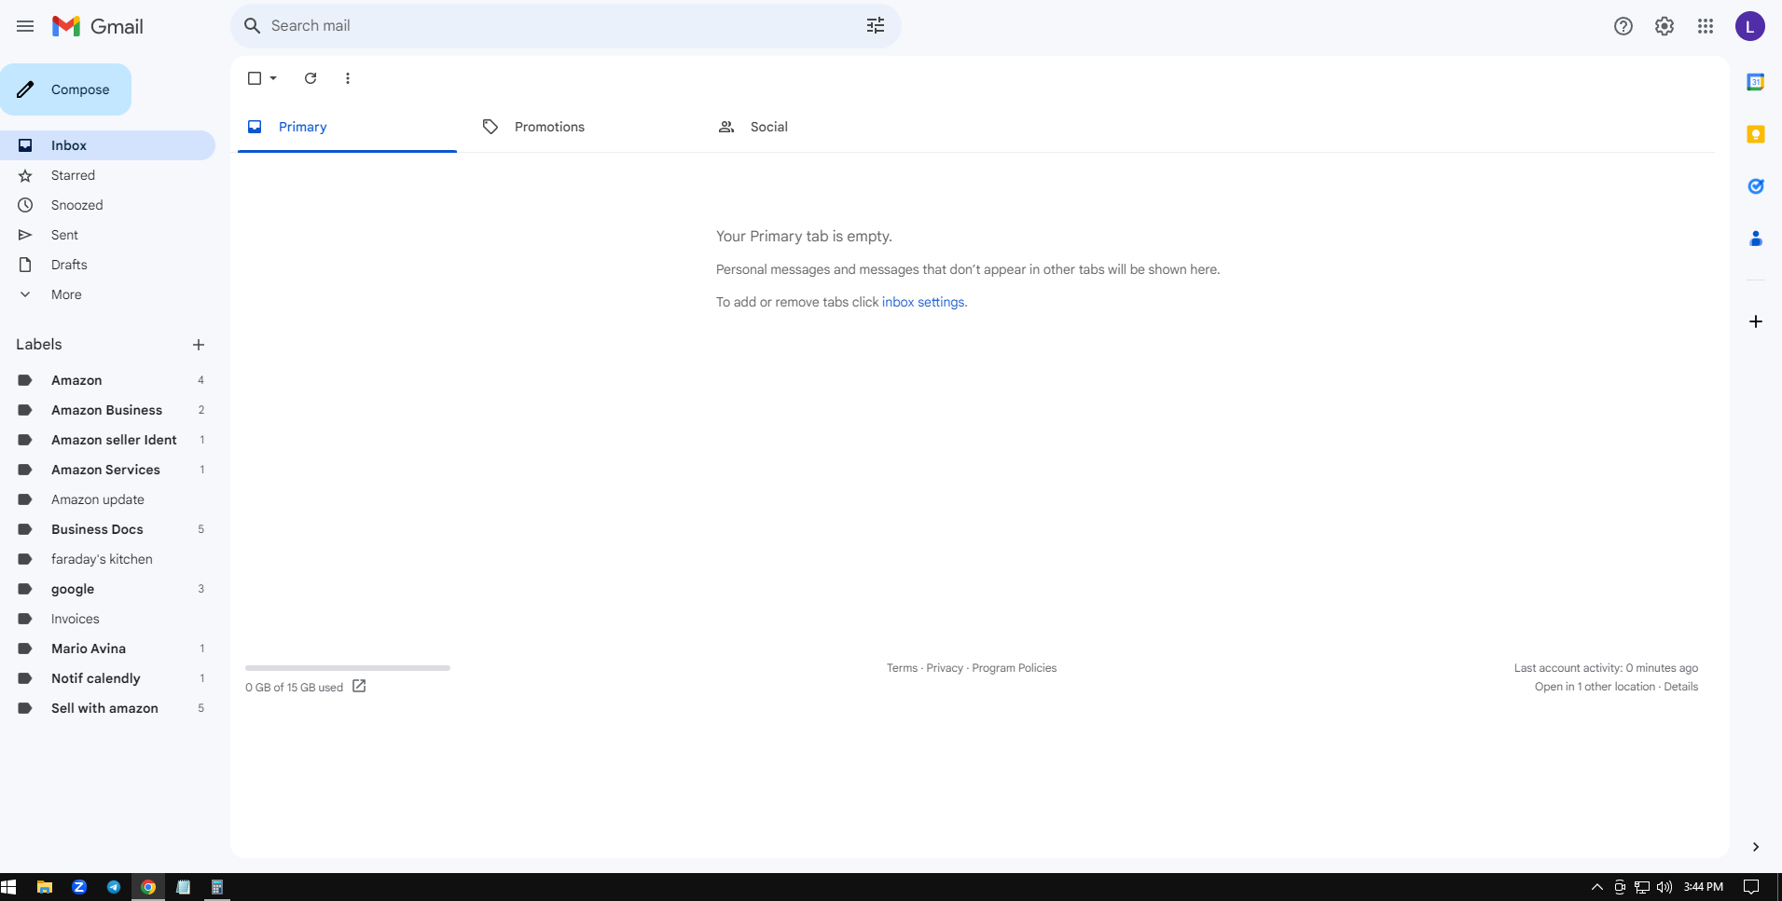Screen dimensions: 1782x901
Task: Create new label with plus icon
Action: [x=199, y=345]
